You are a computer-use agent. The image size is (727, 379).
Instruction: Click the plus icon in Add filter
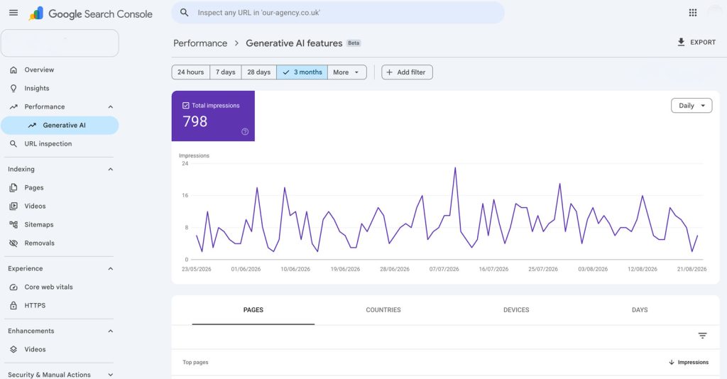pos(390,72)
